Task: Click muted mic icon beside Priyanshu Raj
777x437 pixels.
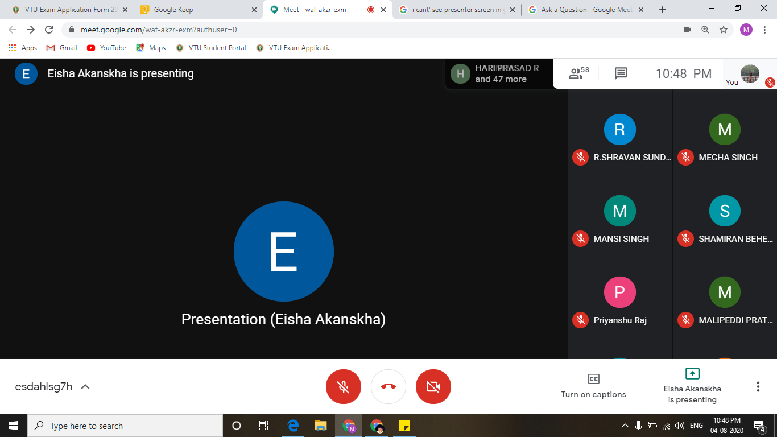Action: [580, 320]
